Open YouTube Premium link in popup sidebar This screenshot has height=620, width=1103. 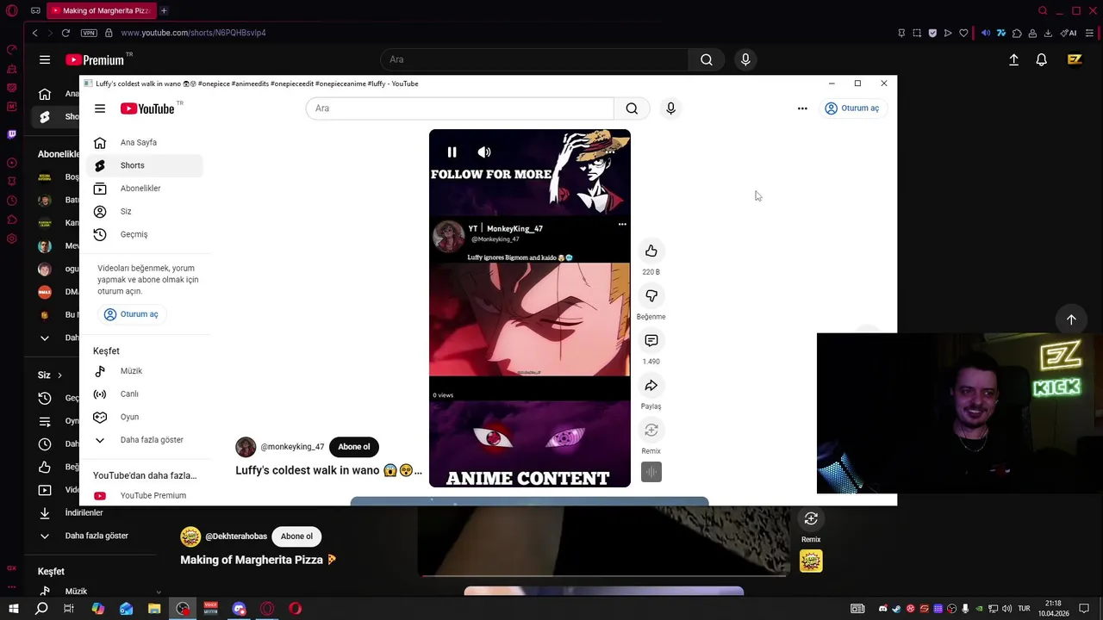(x=143, y=496)
